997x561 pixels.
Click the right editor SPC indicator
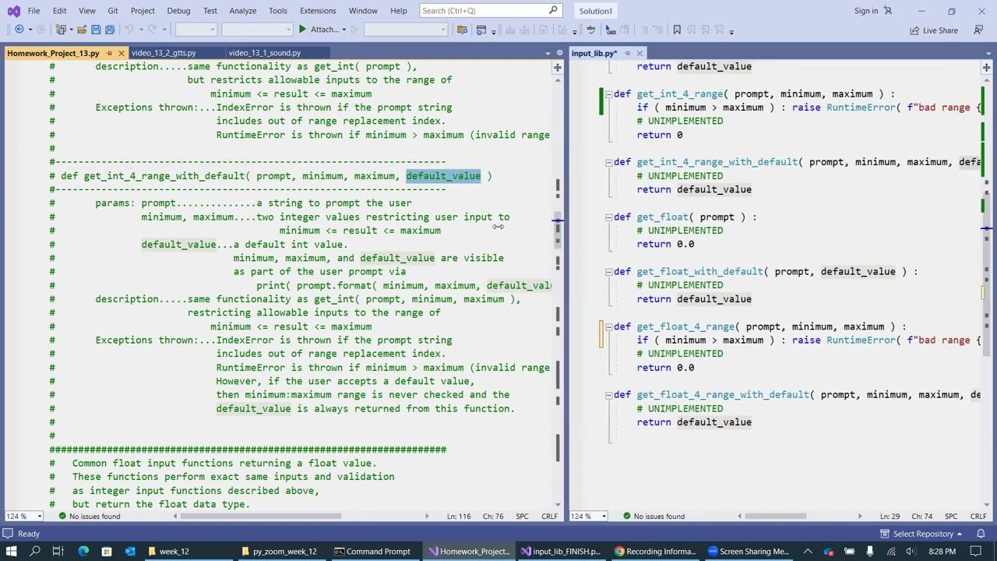coord(951,517)
